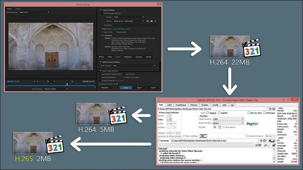Open the Video handling x265 dropdown
This screenshot has height=170, width=303.
228,118
